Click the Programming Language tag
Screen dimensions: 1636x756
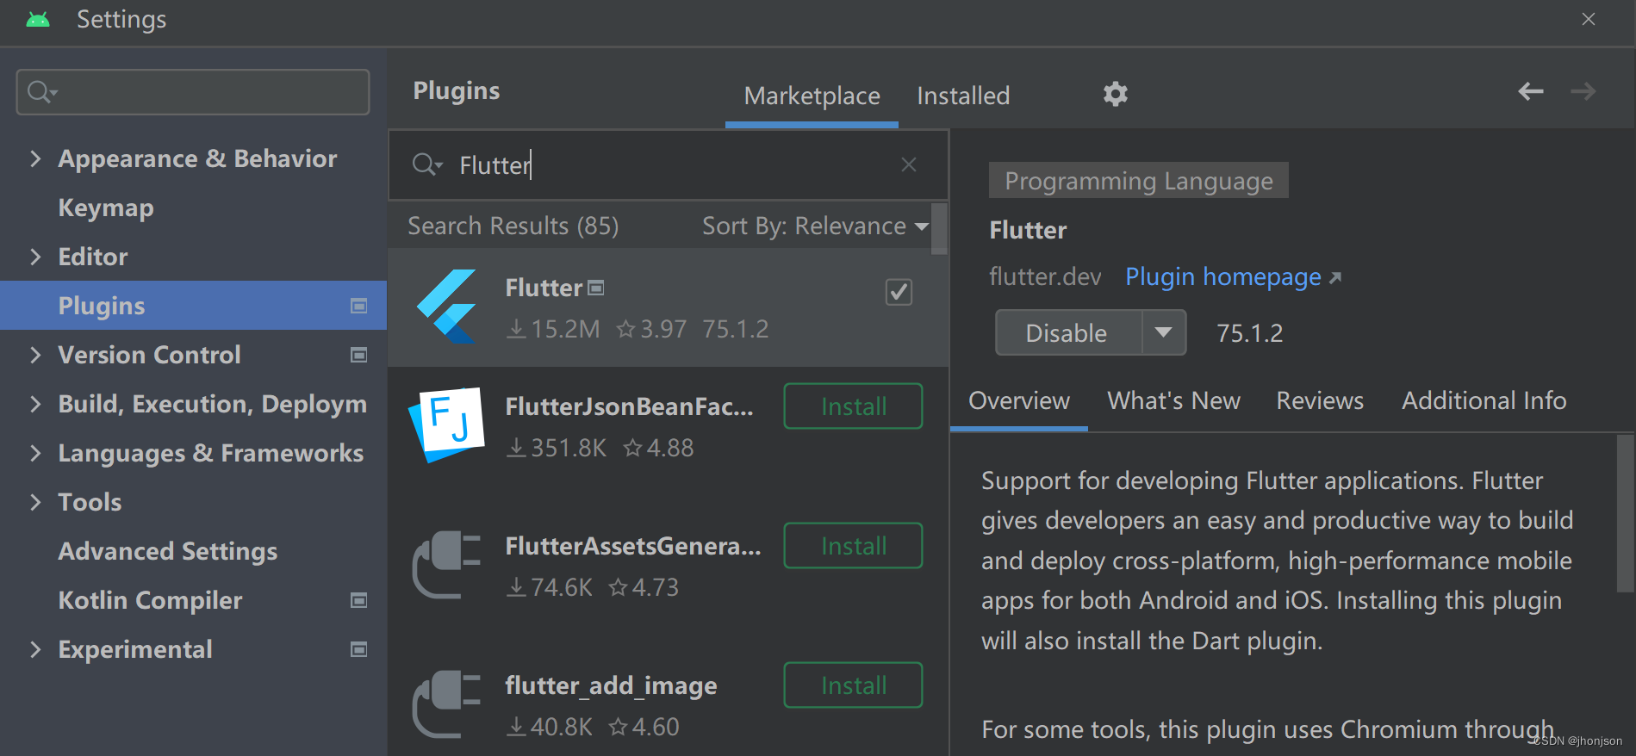coord(1139,181)
